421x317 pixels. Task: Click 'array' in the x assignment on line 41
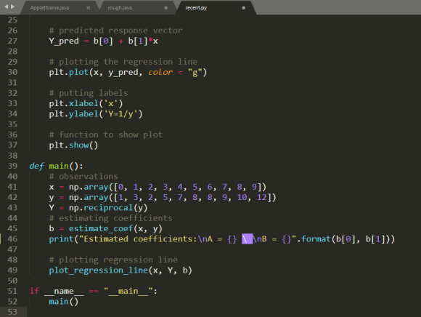pos(96,187)
